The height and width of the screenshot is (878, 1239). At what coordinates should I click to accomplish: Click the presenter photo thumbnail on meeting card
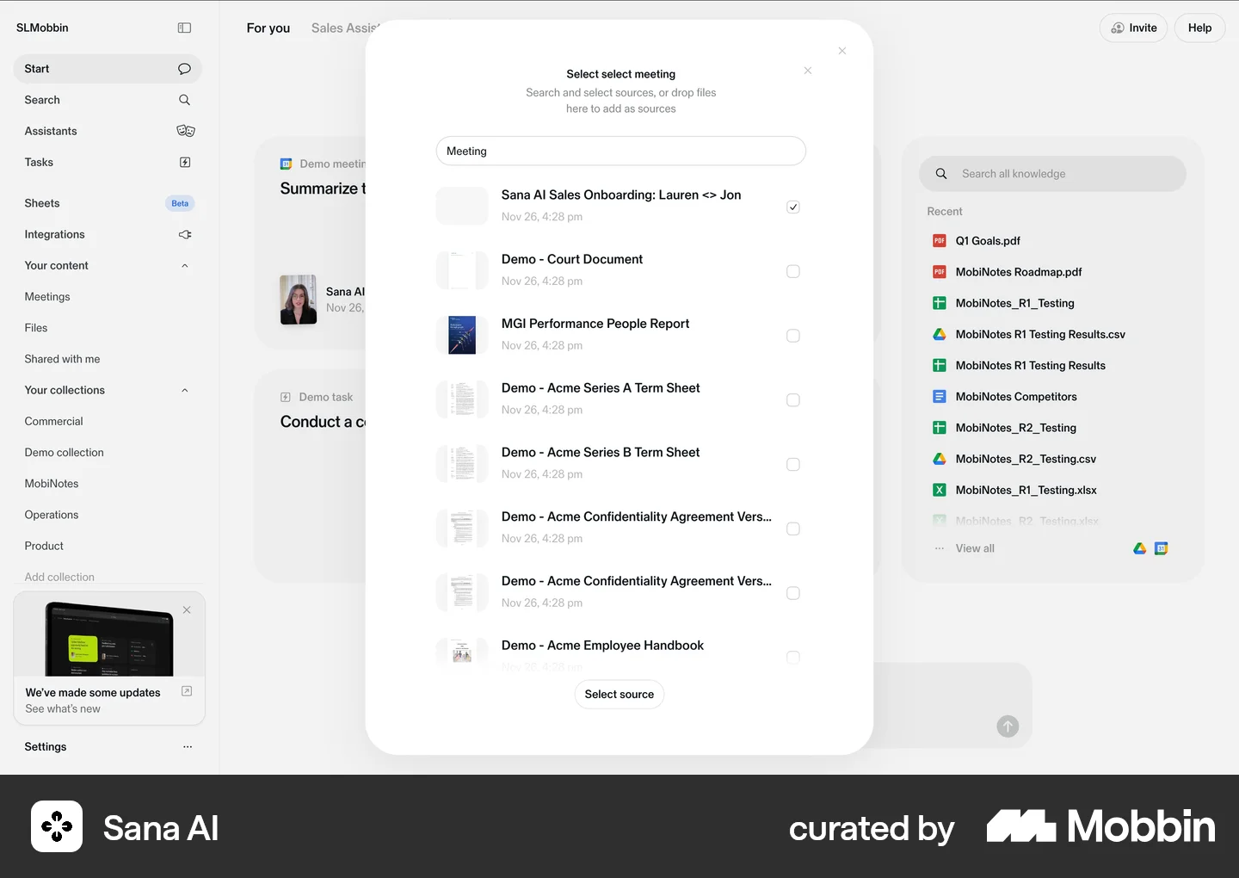point(299,300)
